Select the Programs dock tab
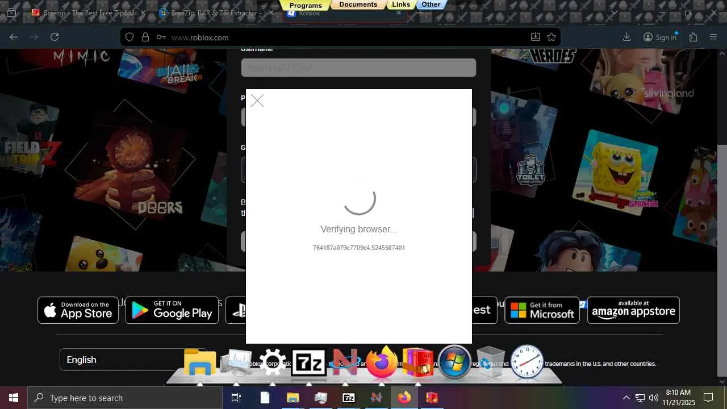The width and height of the screenshot is (727, 409). (306, 5)
